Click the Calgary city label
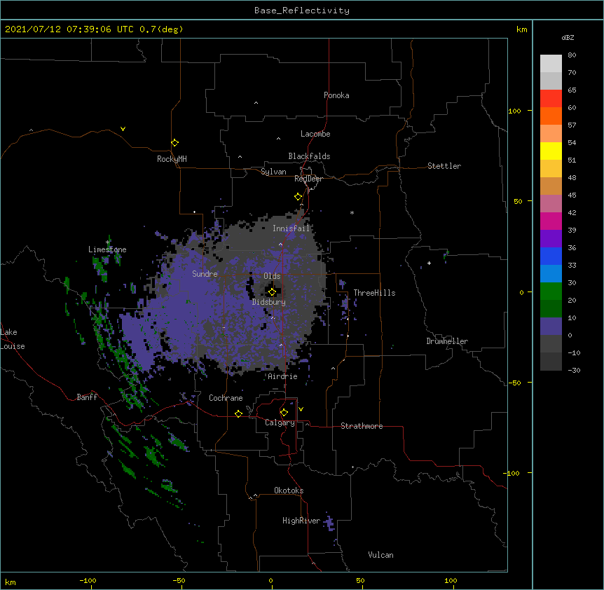 click(280, 423)
